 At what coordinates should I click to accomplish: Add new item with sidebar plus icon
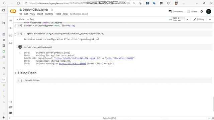click(x=4, y=117)
